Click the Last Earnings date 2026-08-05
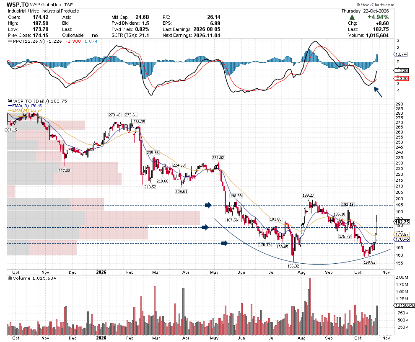 207,29
